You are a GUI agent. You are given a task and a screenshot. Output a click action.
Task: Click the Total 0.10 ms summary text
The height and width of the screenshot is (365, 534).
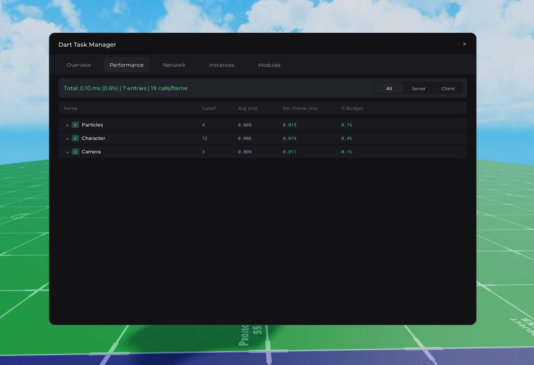point(125,88)
